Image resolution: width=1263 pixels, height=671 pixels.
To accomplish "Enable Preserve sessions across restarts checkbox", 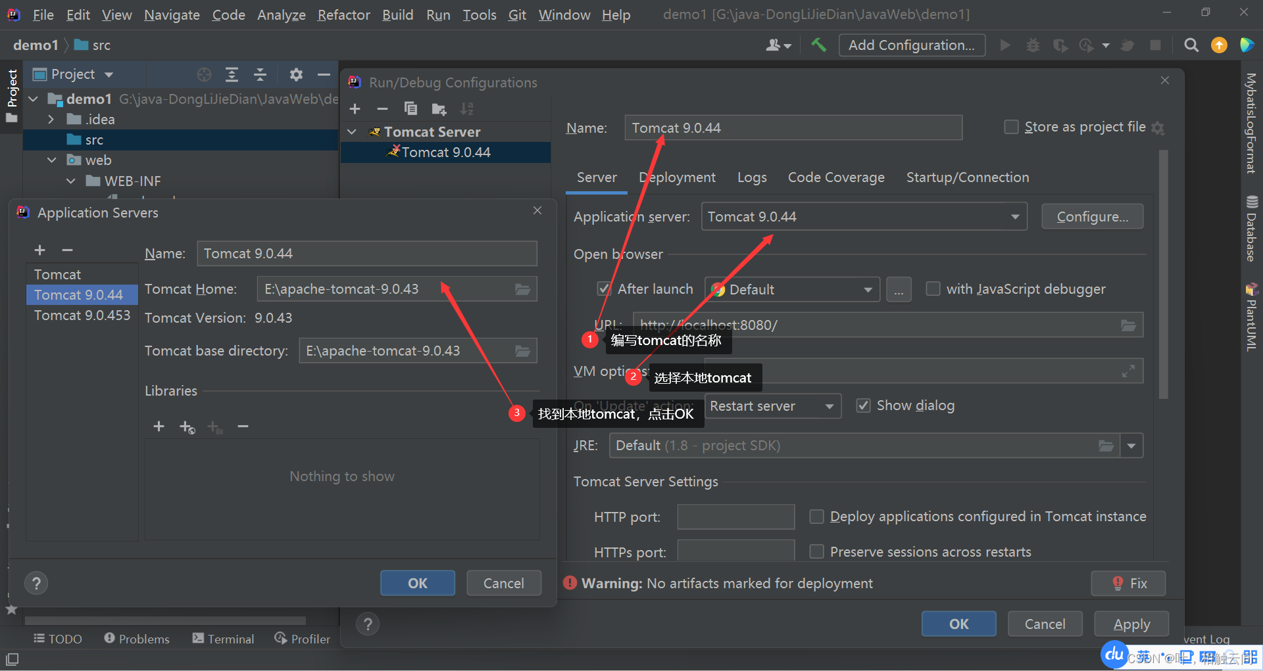I will click(x=816, y=551).
